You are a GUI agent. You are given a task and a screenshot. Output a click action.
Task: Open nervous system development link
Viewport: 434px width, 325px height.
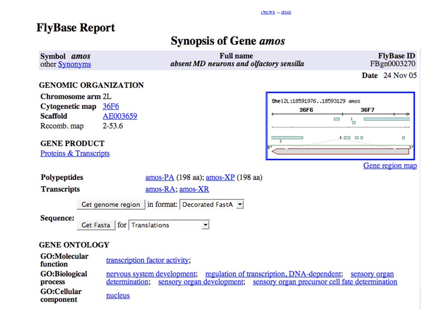pyautogui.click(x=151, y=274)
